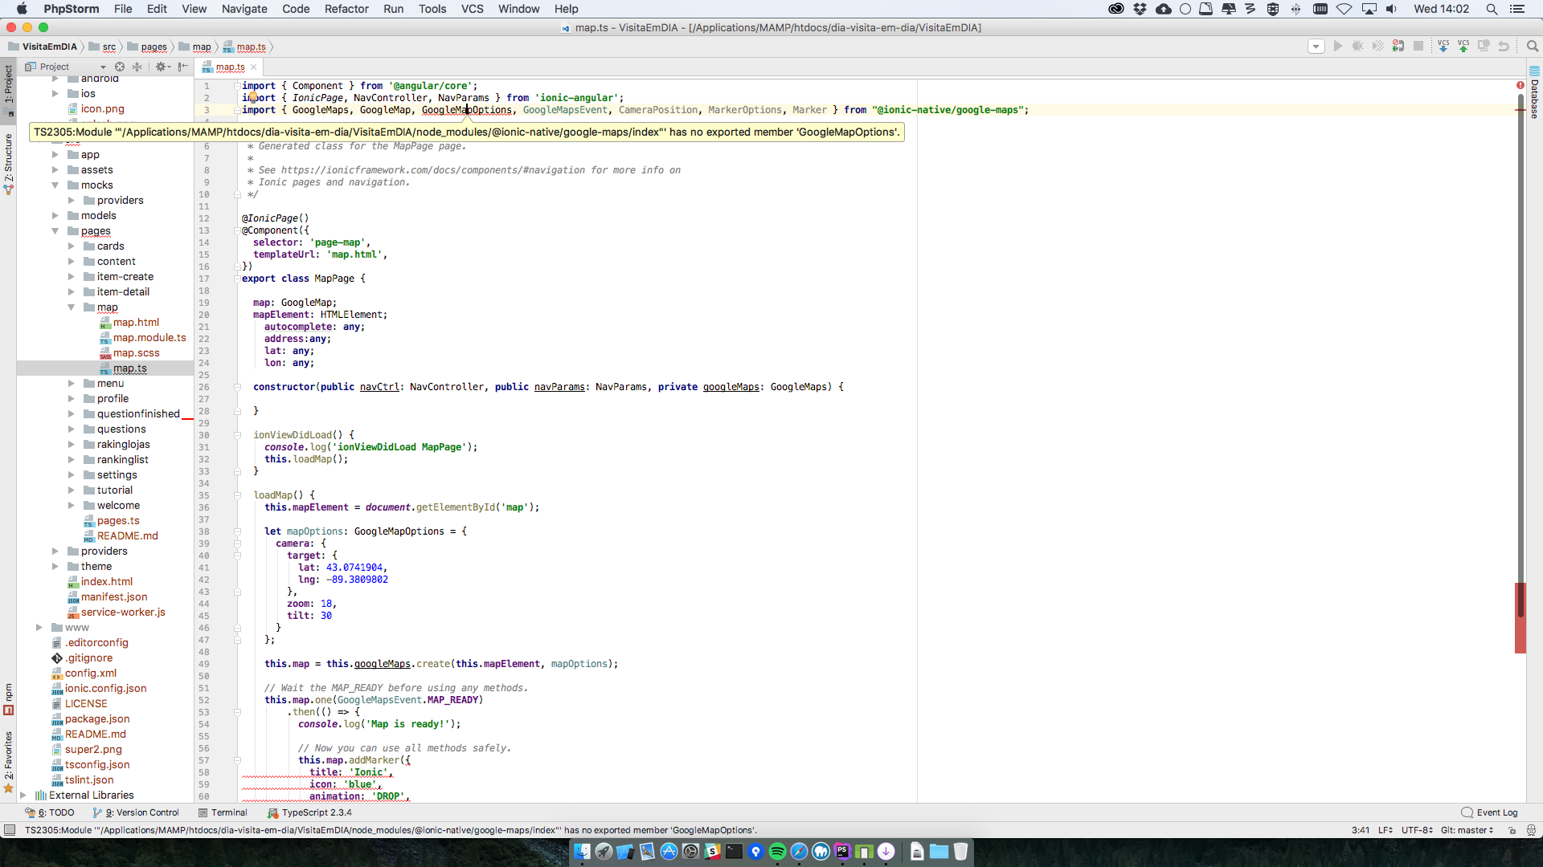Click Collapse All icon in Project panel
This screenshot has height=867, width=1543.
point(137,67)
